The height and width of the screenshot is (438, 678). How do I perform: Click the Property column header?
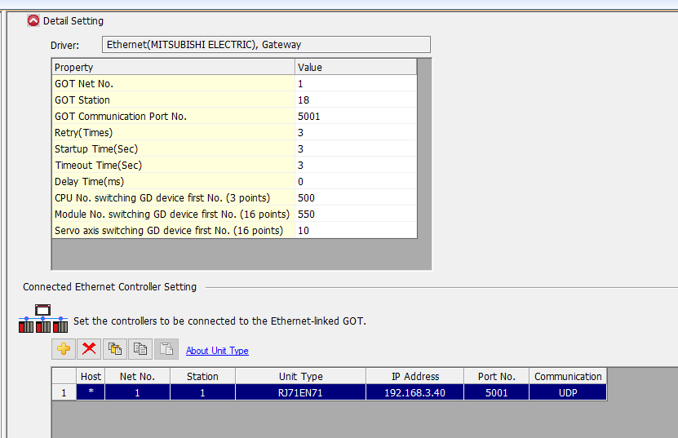pos(173,67)
